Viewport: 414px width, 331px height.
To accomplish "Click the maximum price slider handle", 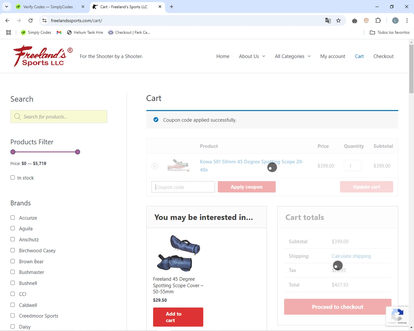I will click(78, 152).
